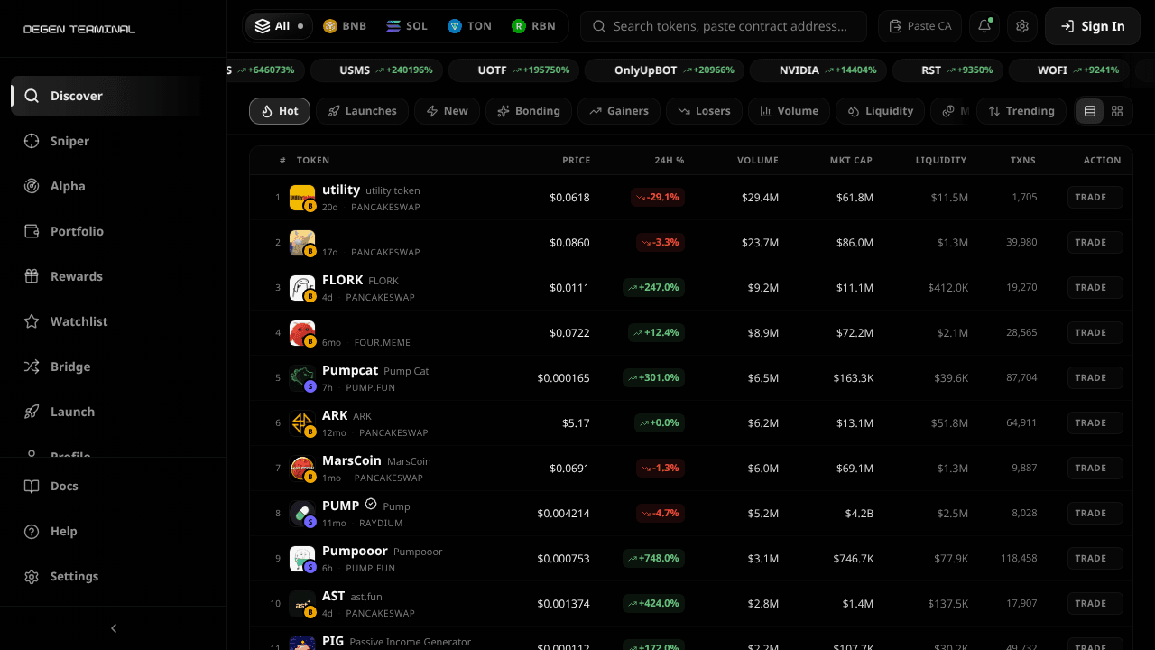Switch to list view layout
This screenshot has height=650, width=1155.
pos(1090,111)
